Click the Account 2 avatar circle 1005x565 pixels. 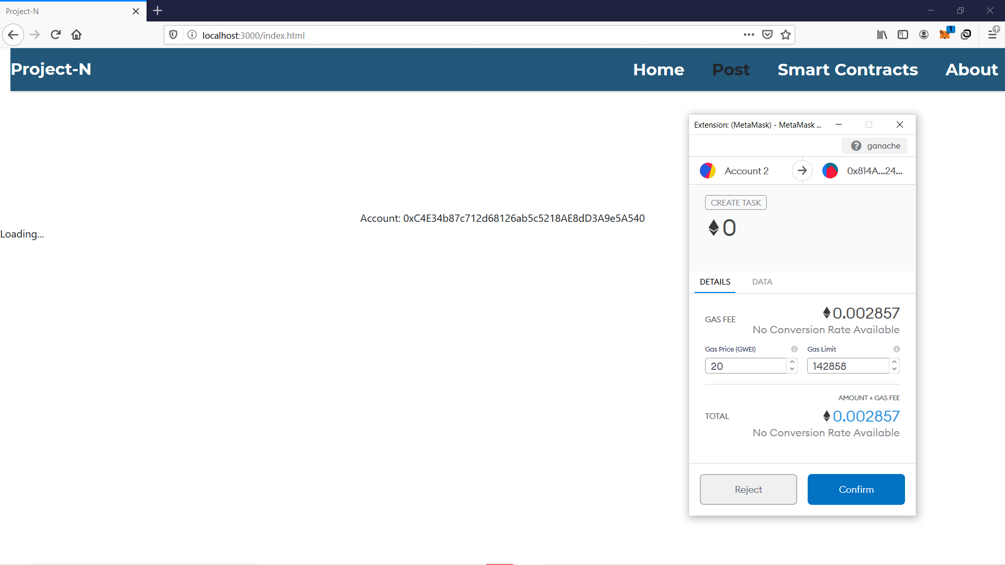click(708, 171)
